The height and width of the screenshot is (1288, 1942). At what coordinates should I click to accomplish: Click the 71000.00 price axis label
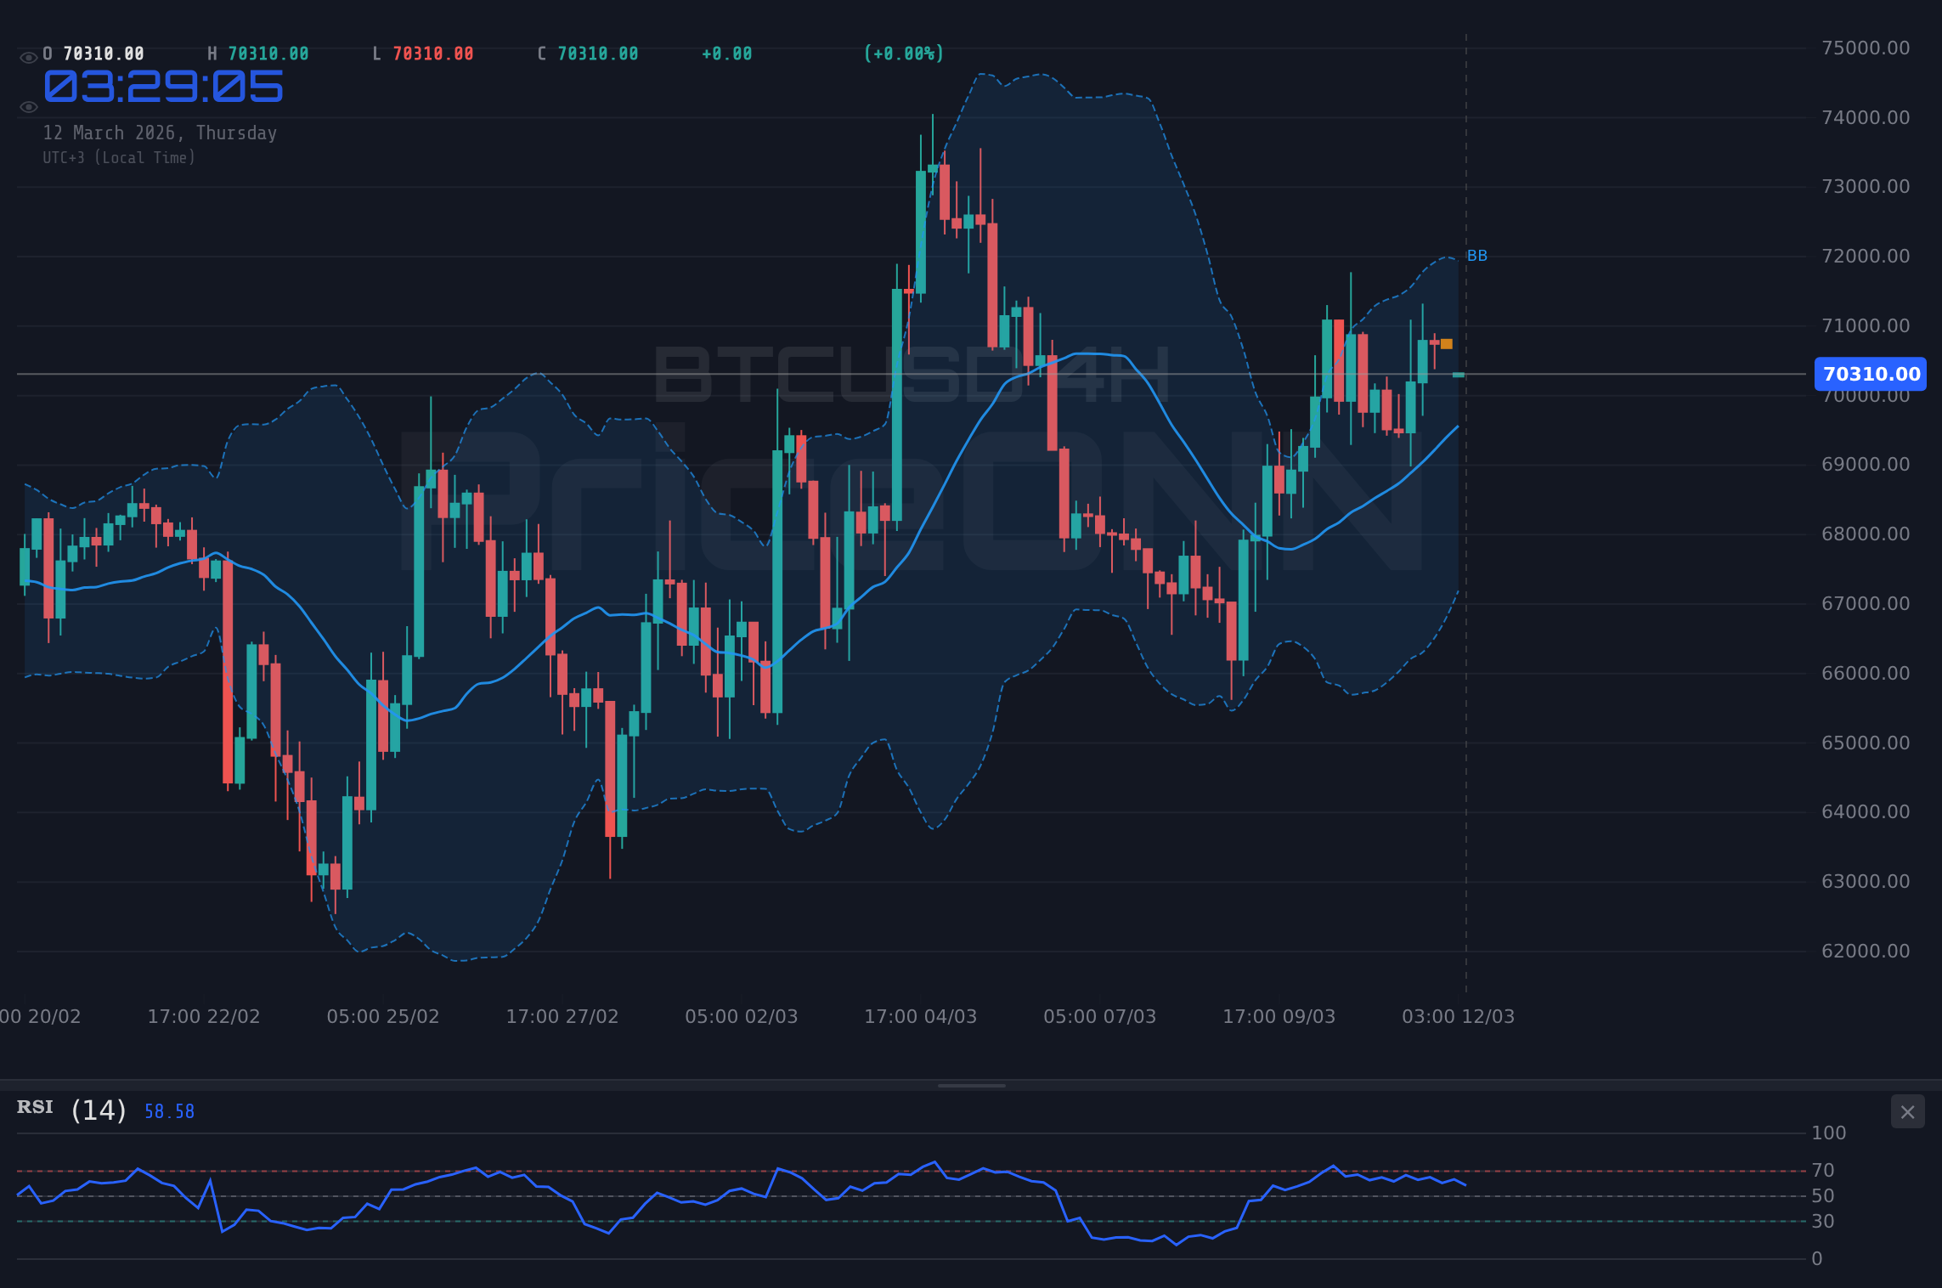pos(1866,325)
